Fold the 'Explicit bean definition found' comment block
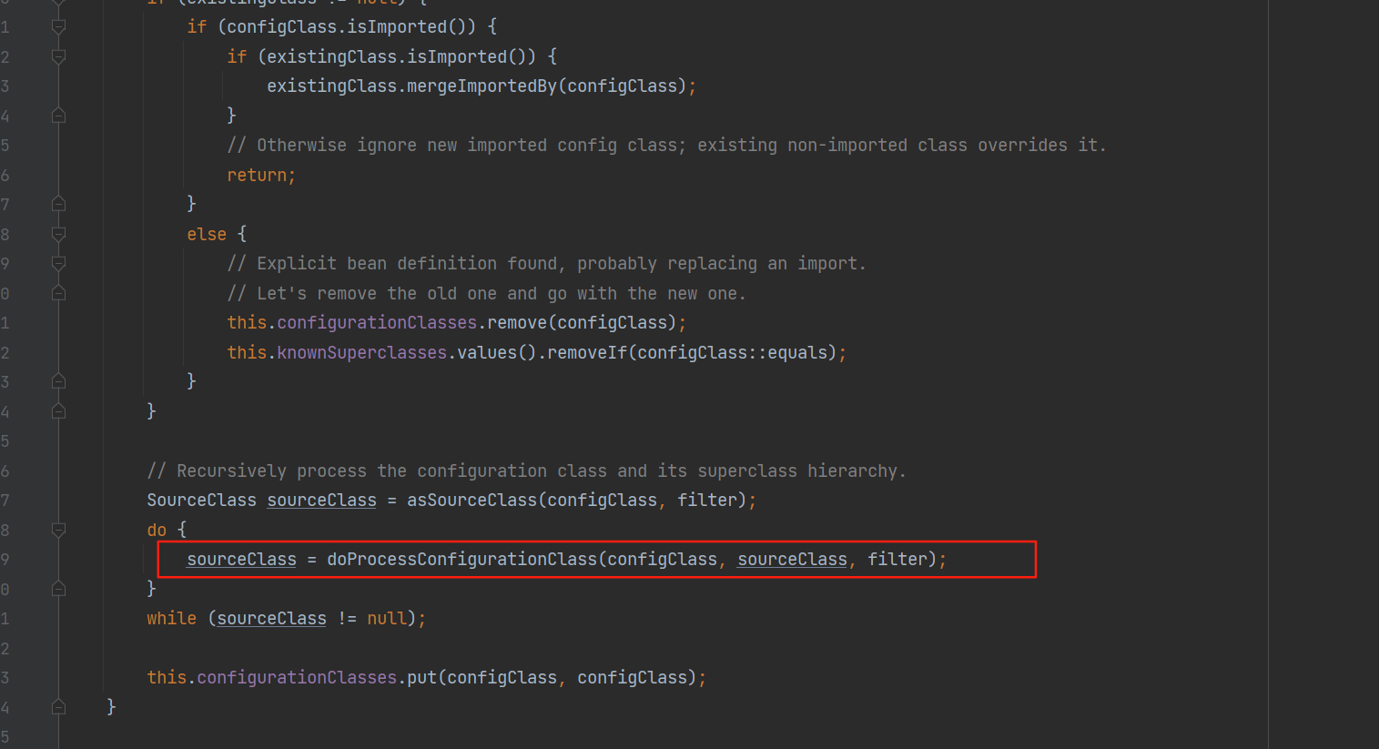 tap(58, 263)
